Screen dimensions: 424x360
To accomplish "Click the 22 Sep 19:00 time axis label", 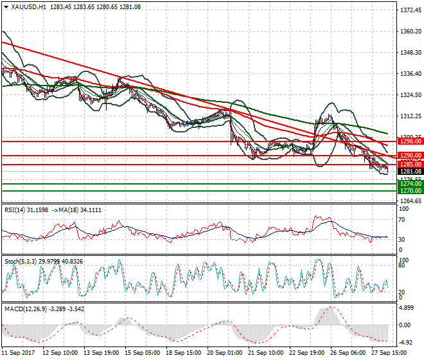I will click(x=306, y=353).
